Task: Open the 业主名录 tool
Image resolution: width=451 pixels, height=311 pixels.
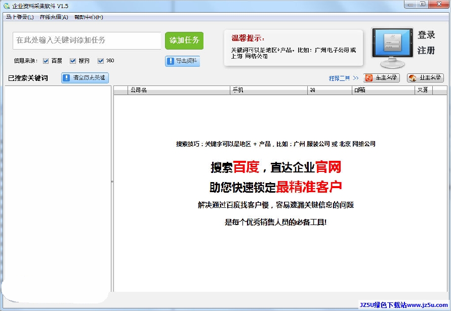Action: 425,78
